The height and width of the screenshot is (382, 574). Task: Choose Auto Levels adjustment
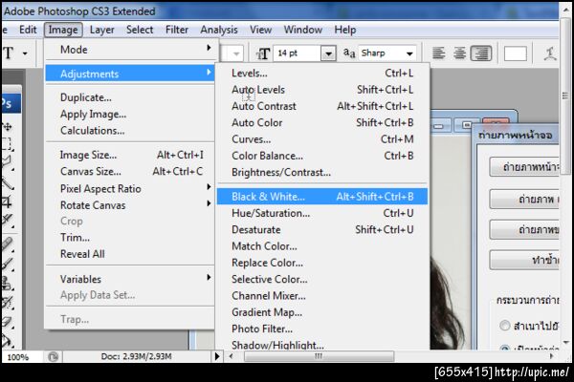pos(322,90)
